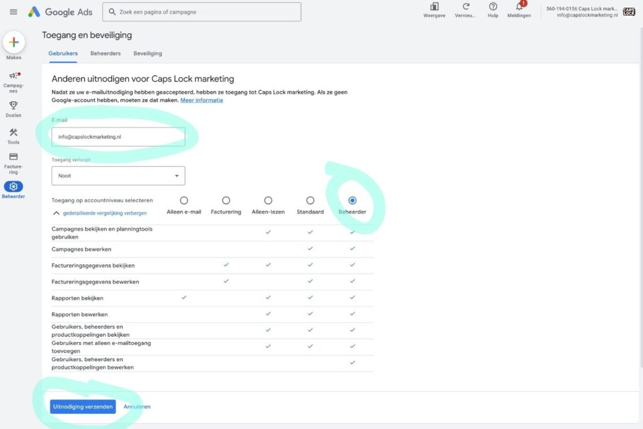Click the search page or campaign field
The width and height of the screenshot is (643, 429).
pyautogui.click(x=202, y=12)
